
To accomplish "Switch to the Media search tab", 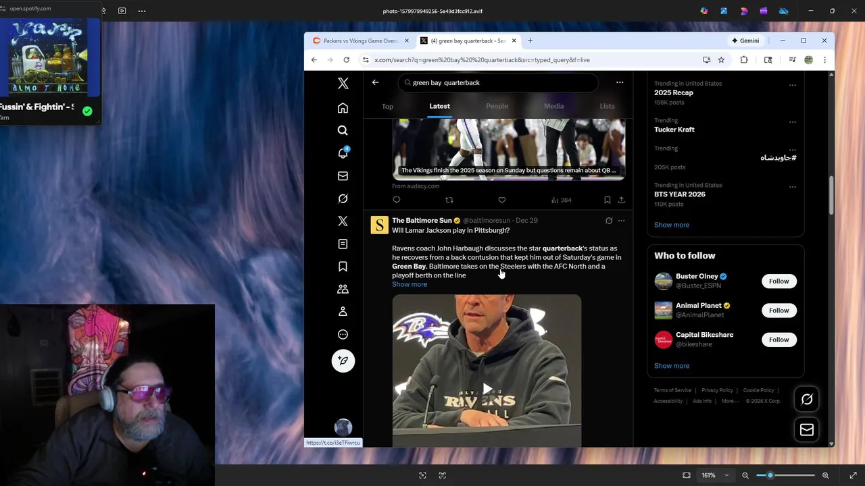I will coord(553,106).
